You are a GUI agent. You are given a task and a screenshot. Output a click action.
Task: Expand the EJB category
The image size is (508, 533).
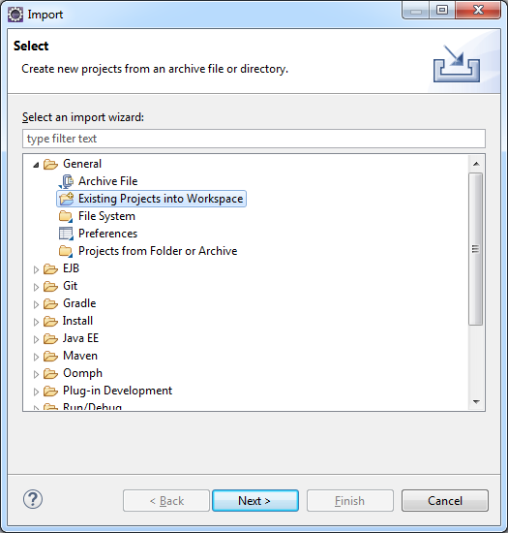[x=36, y=269]
